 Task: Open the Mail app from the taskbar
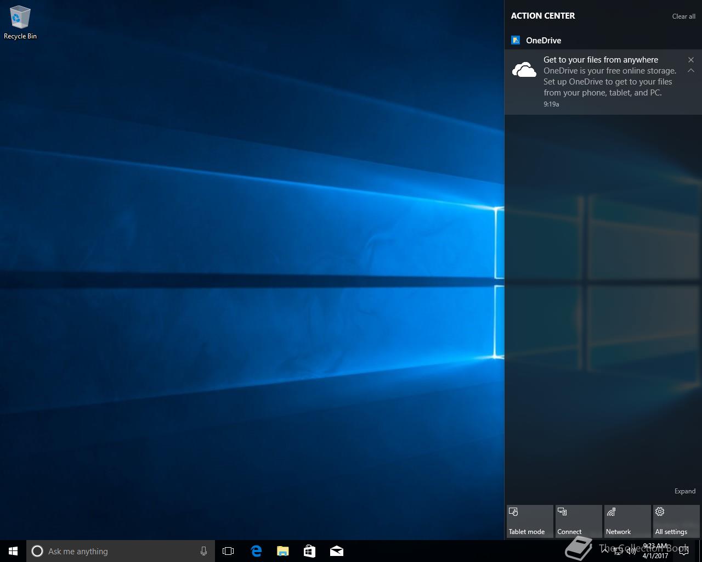pyautogui.click(x=336, y=551)
